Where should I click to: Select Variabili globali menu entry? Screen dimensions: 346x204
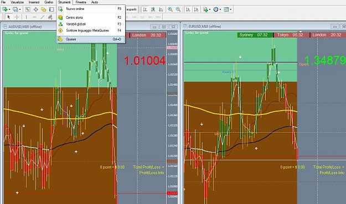tap(91, 24)
